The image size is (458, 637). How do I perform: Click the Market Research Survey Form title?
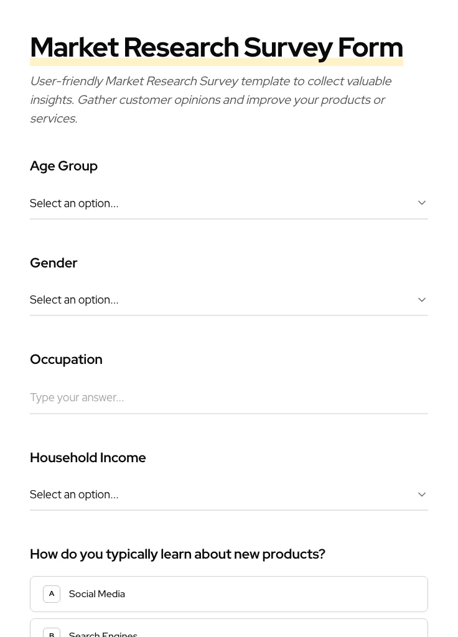coord(217,47)
